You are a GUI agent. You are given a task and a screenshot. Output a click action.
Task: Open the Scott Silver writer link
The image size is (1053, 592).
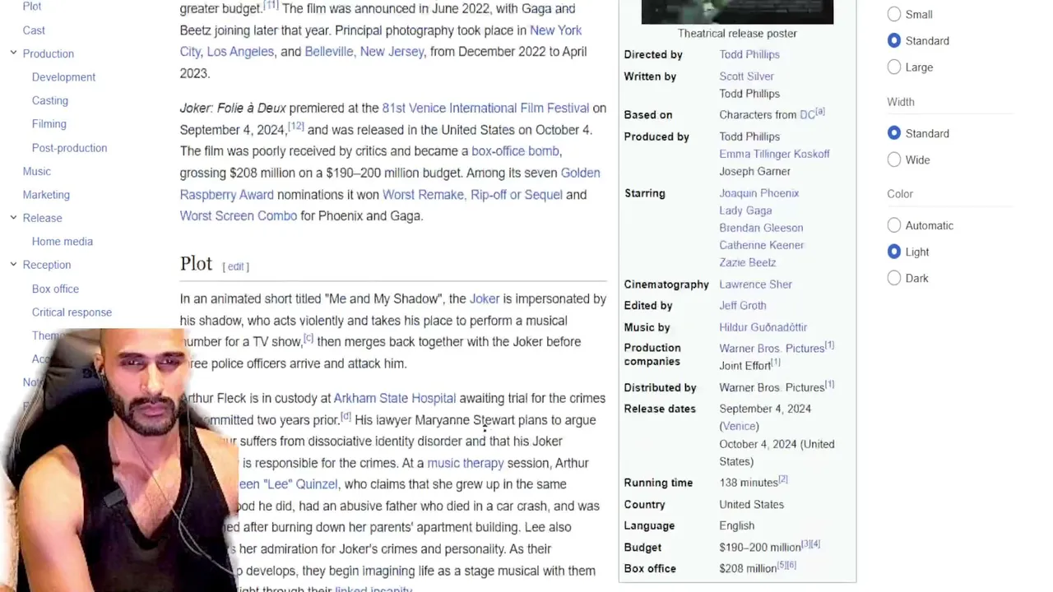[x=747, y=76]
